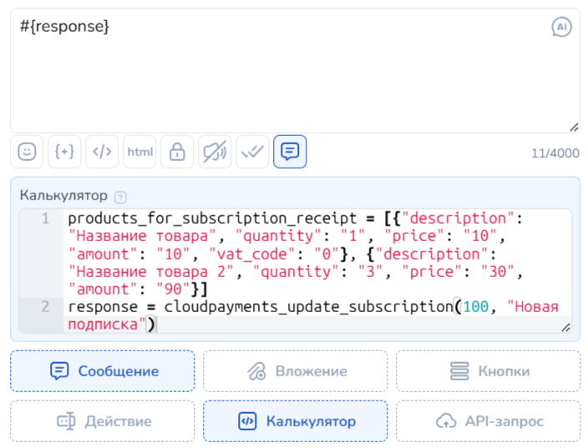Add a Кнопки buttons block

click(x=488, y=371)
